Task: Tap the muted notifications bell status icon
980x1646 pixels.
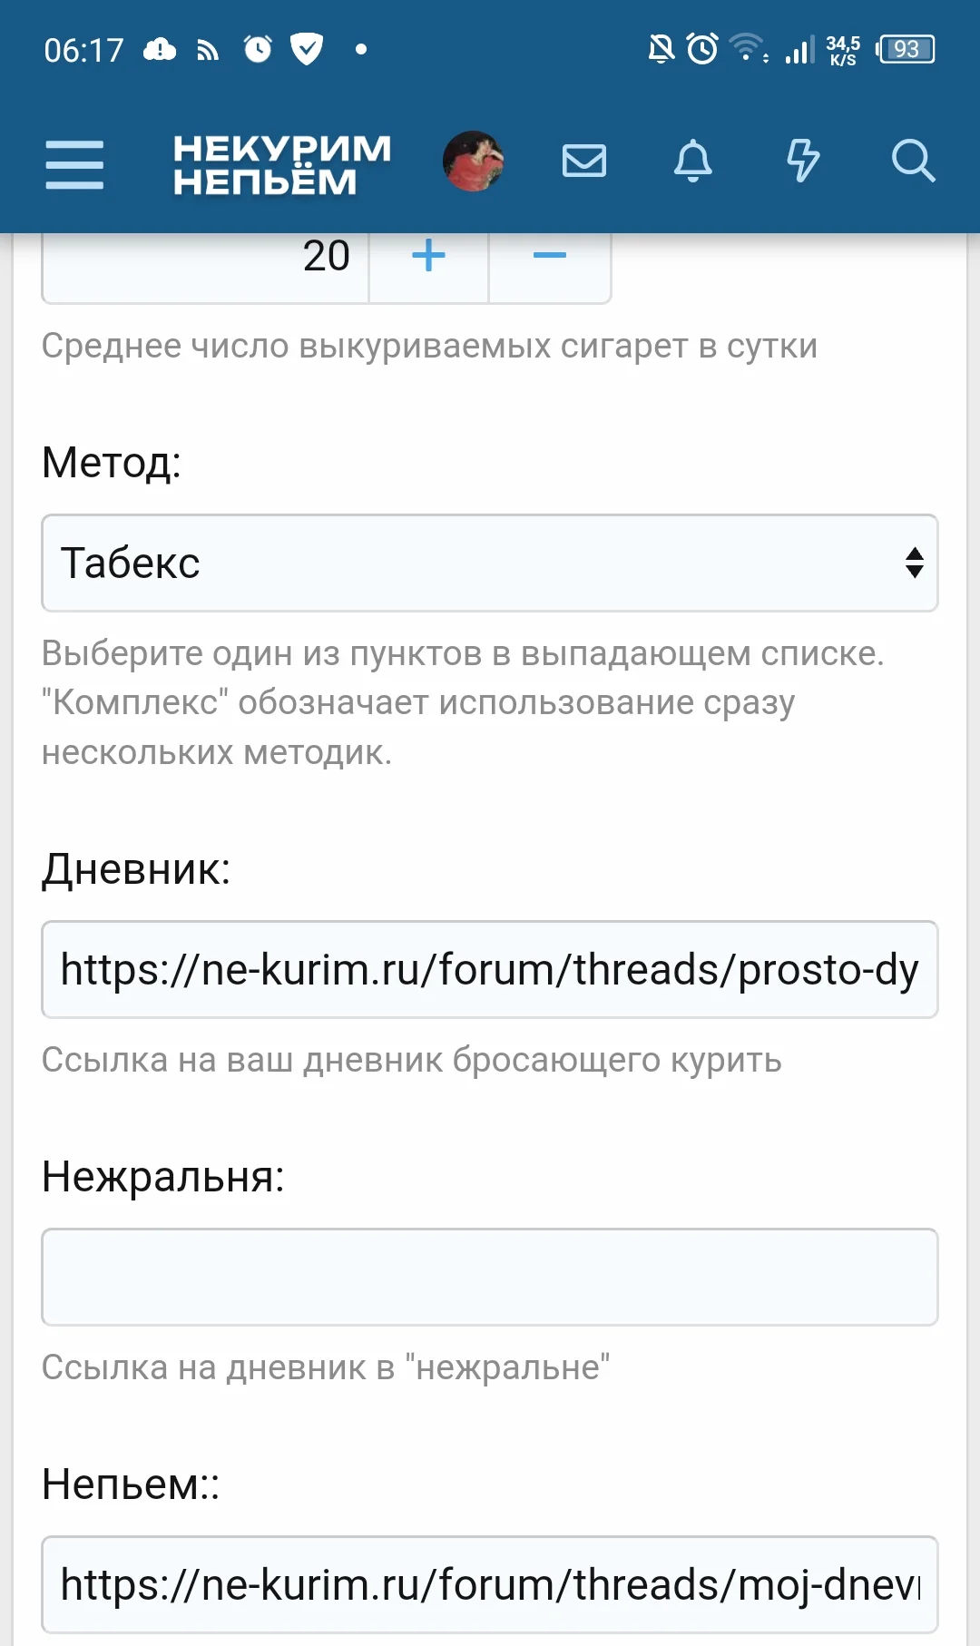Action: click(x=661, y=49)
